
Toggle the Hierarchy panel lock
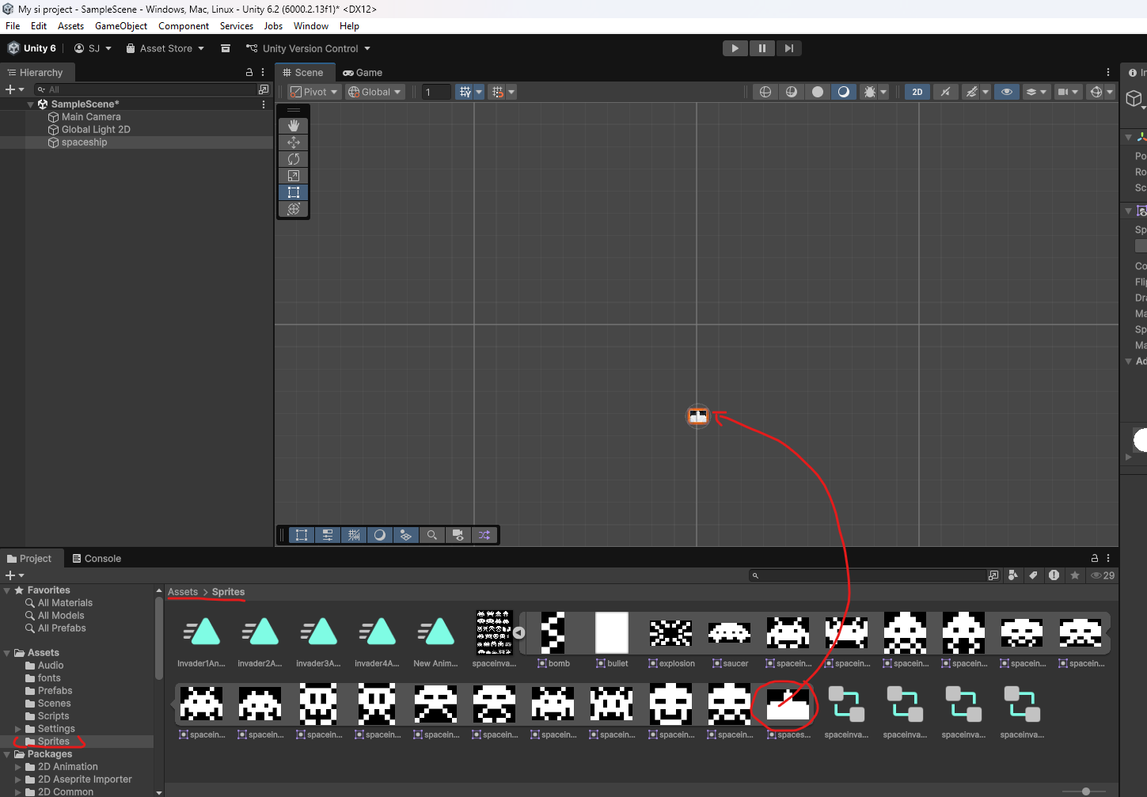pyautogui.click(x=249, y=72)
